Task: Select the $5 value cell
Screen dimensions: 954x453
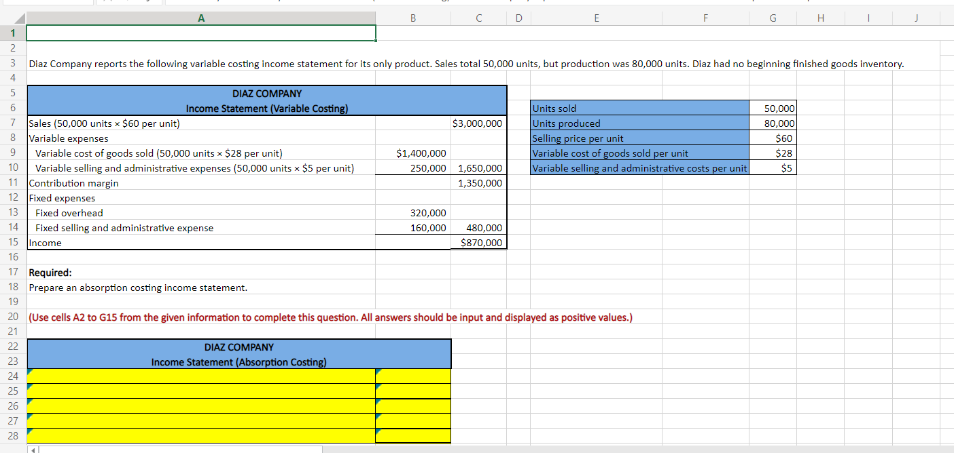Action: pyautogui.click(x=773, y=168)
